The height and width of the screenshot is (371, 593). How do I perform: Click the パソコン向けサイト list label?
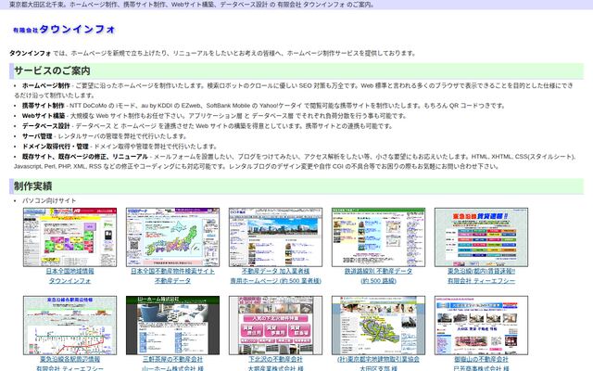tap(49, 200)
